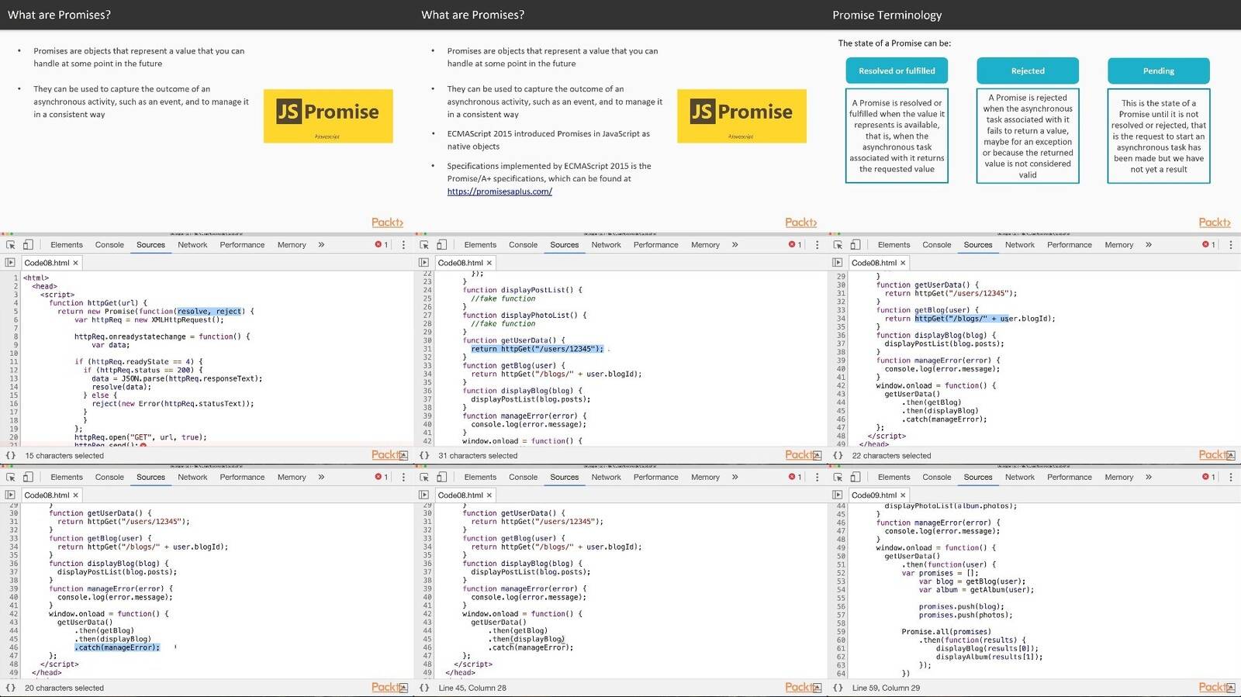Click error badge in 'Line 45, Column 28' panel
The height and width of the screenshot is (697, 1241).
tap(795, 477)
